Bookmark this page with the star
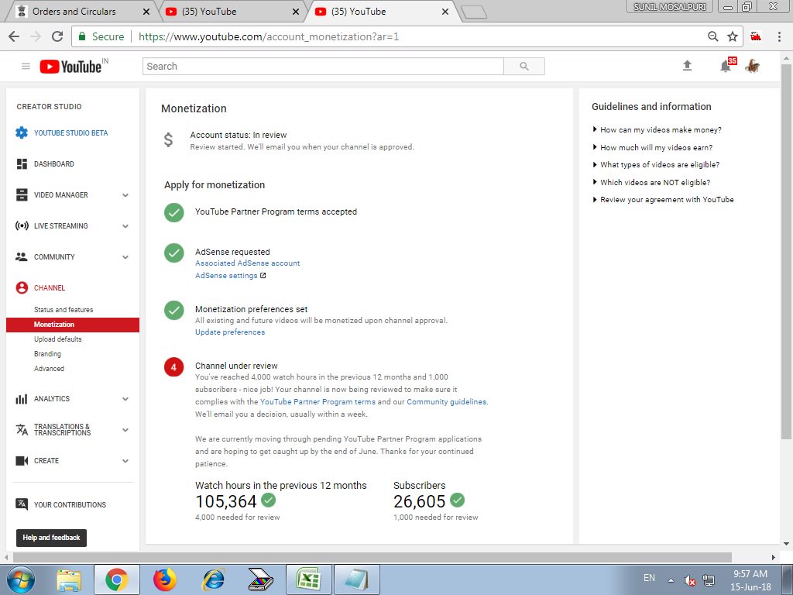This screenshot has height=595, width=793. click(733, 36)
